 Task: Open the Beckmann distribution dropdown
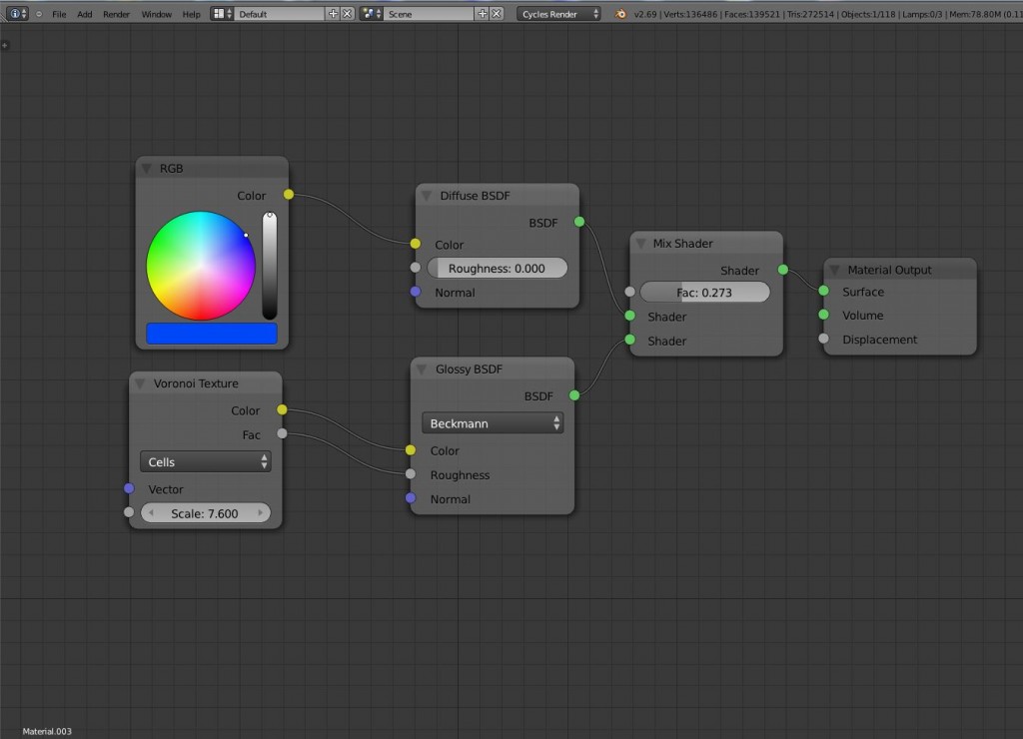tap(493, 422)
